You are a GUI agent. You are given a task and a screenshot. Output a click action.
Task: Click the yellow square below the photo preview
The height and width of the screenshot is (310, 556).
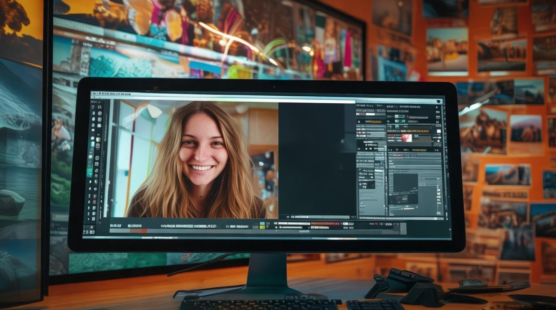[262, 227]
